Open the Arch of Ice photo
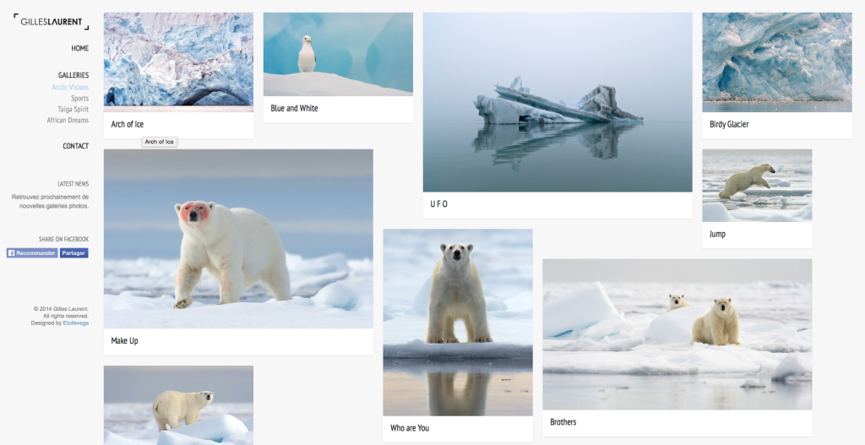The image size is (865, 445). (x=178, y=59)
